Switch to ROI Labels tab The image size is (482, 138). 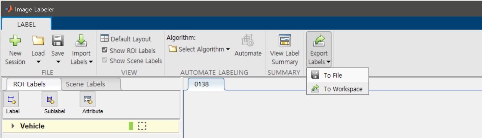tap(29, 84)
